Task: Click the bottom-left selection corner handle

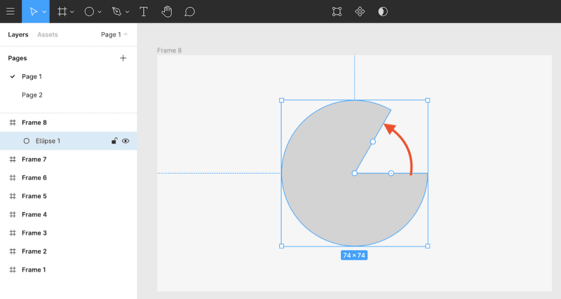Action: [x=282, y=246]
